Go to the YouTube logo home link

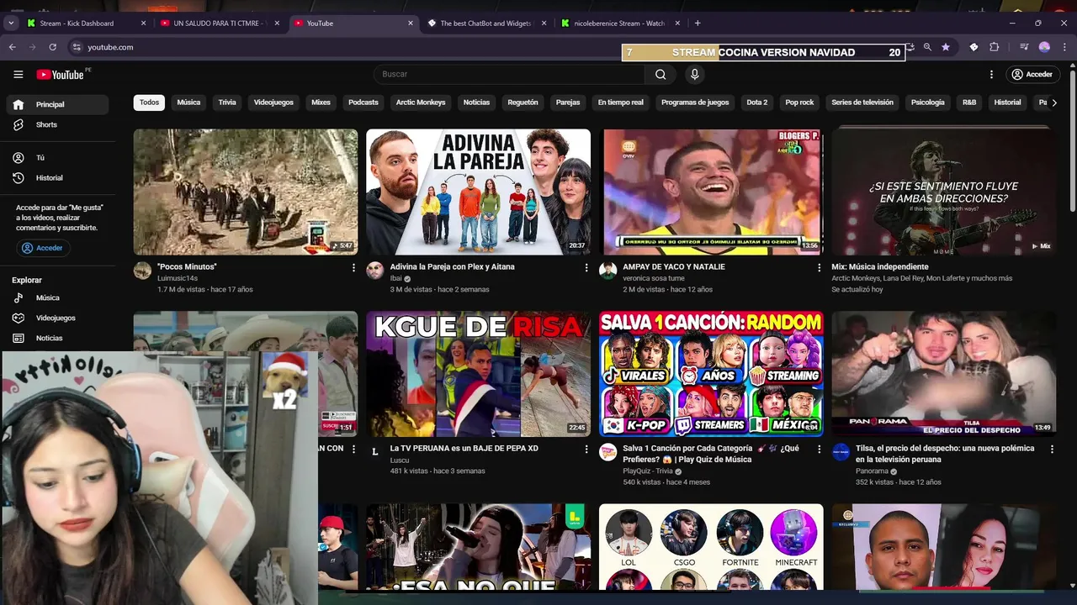pos(61,74)
